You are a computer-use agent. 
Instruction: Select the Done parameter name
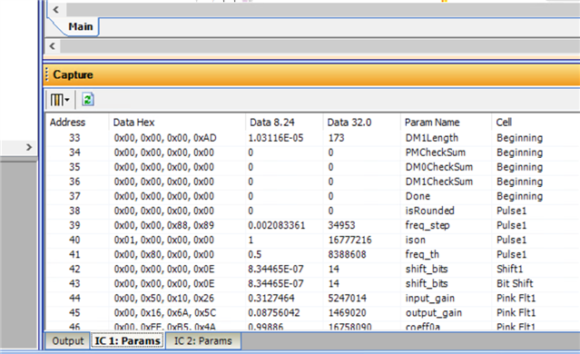point(418,196)
